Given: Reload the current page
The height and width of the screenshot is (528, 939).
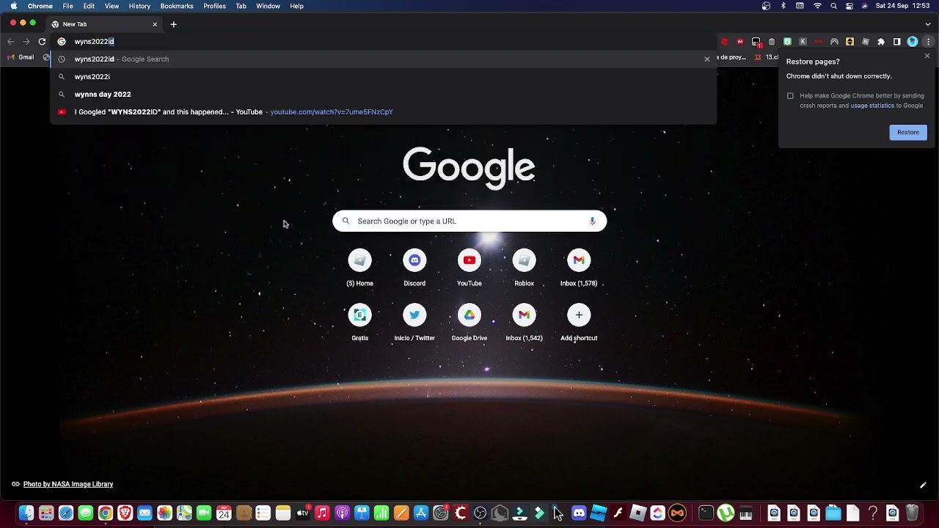Looking at the screenshot, I should (42, 42).
